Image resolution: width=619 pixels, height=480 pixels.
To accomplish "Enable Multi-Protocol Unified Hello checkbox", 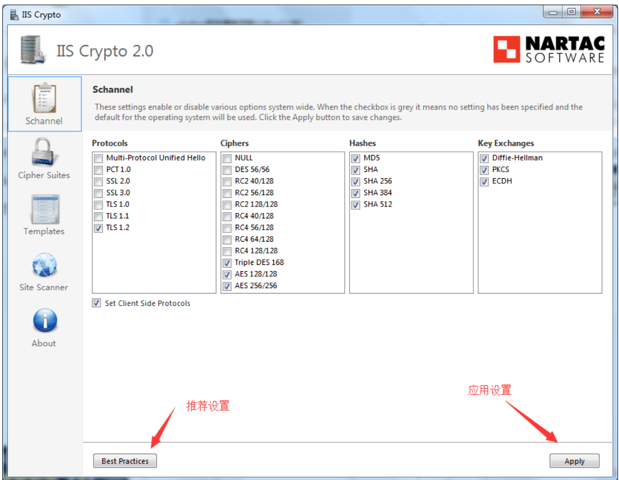I will click(x=98, y=159).
